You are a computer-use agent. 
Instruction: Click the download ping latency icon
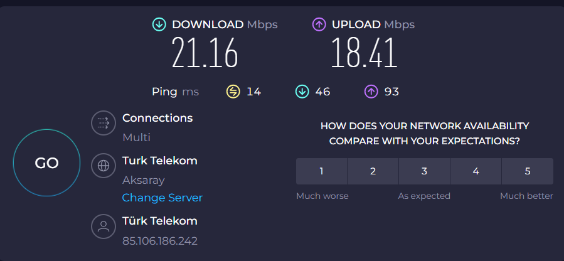302,92
